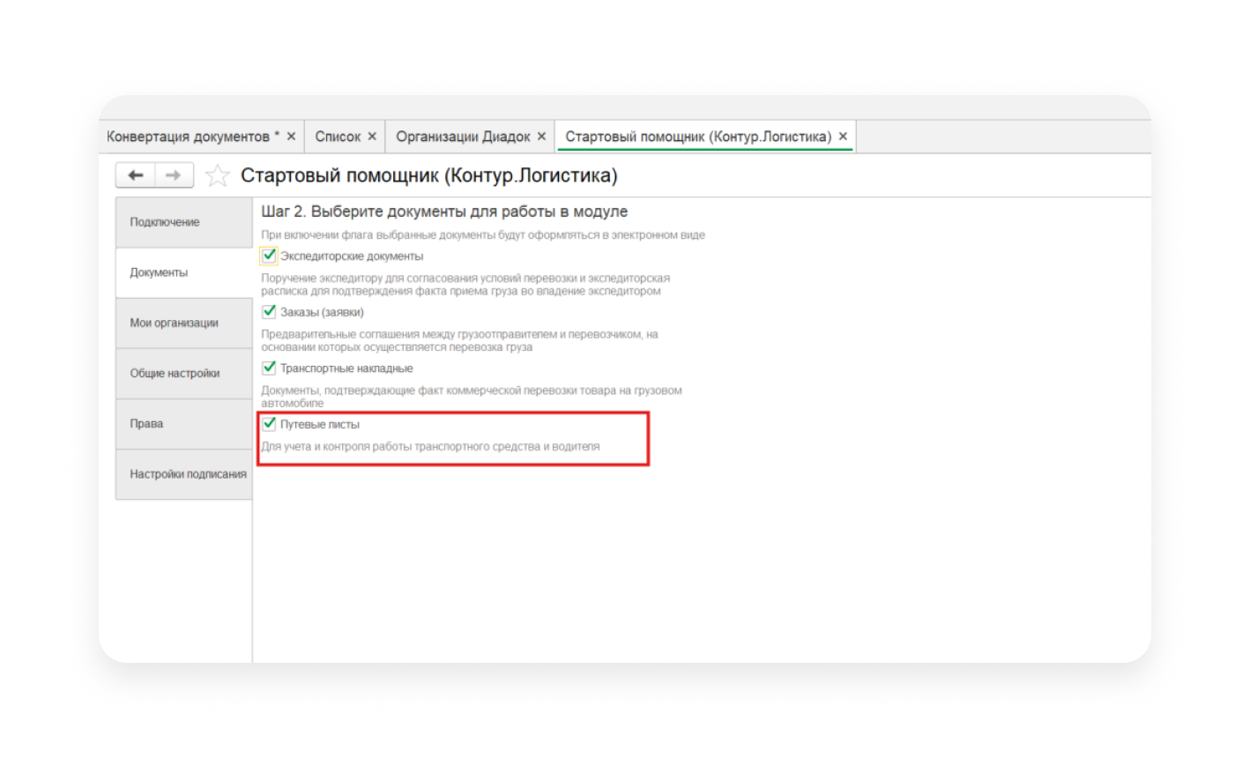Image resolution: width=1250 pixels, height=758 pixels.
Task: Close the Организации Диадок tab
Action: pyautogui.click(x=541, y=137)
